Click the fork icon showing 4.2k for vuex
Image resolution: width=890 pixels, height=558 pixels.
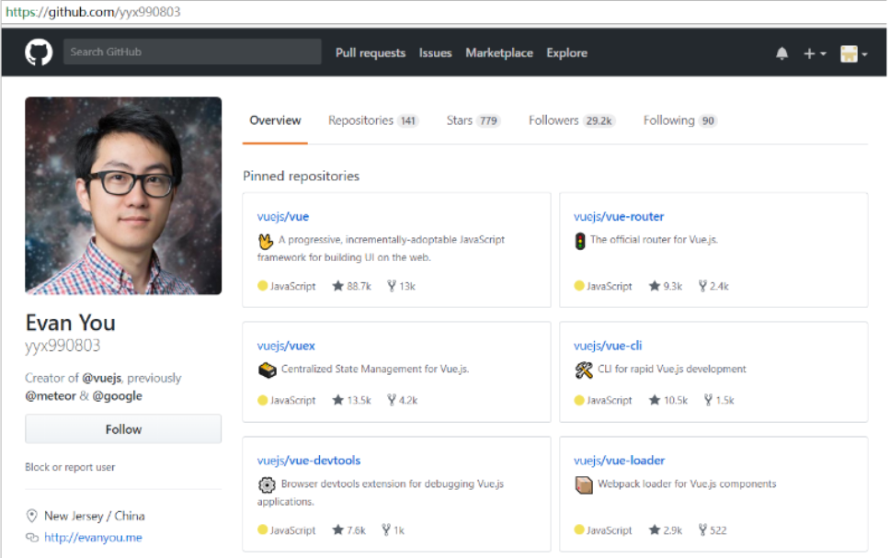[391, 400]
